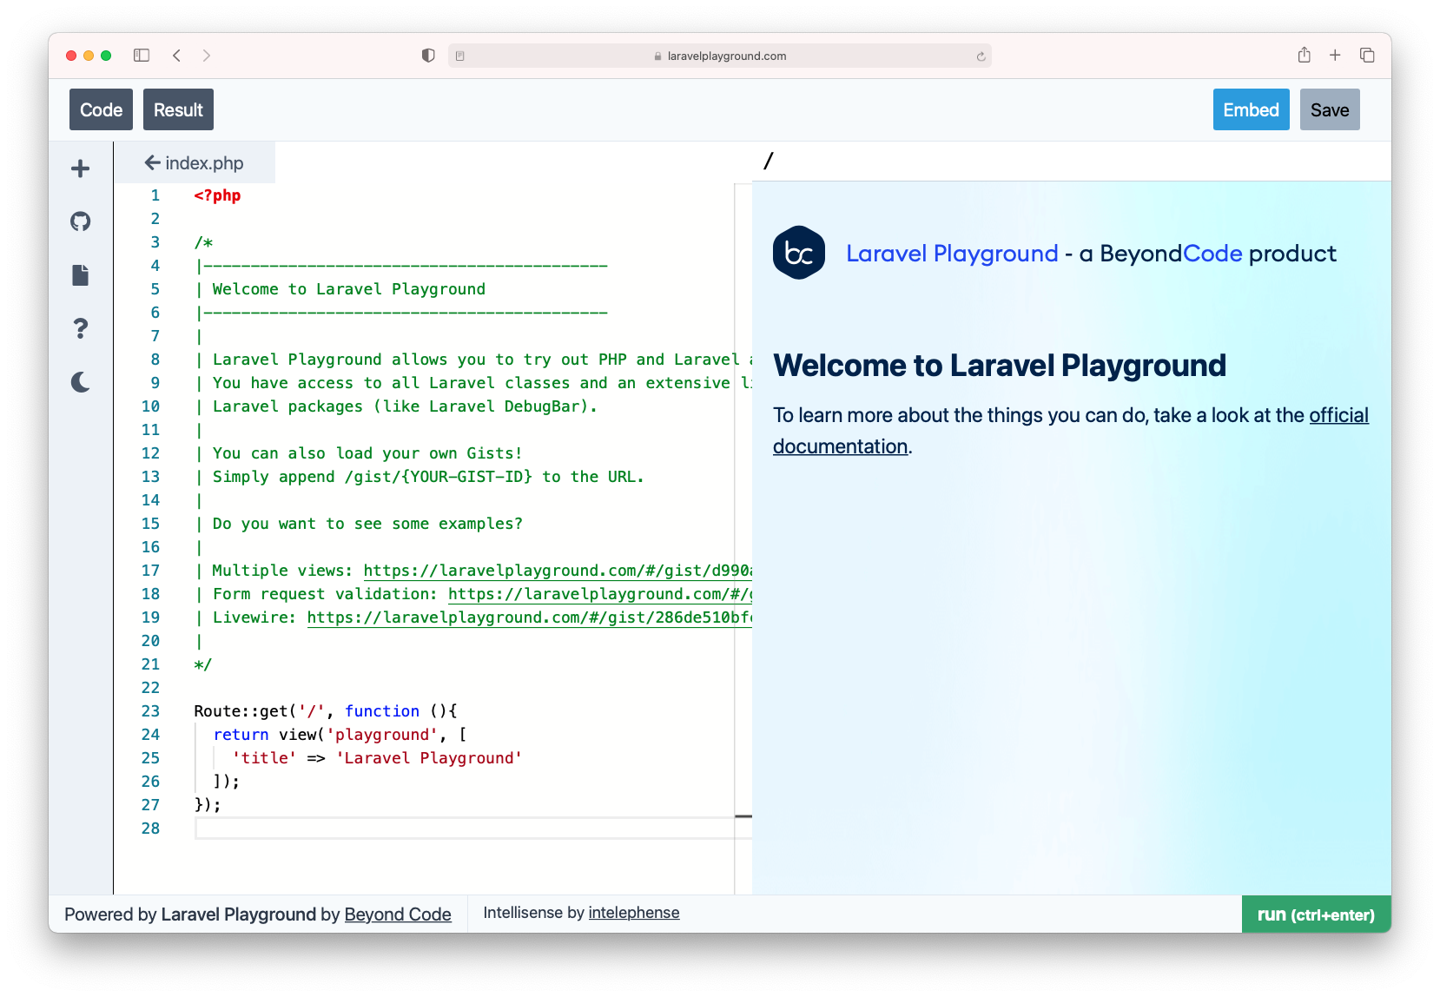Click the <?php opening tag
Image resolution: width=1440 pixels, height=997 pixels.
pos(217,195)
